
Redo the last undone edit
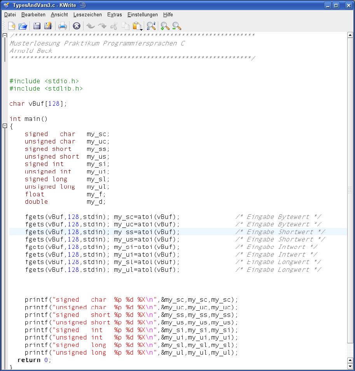click(x=102, y=26)
